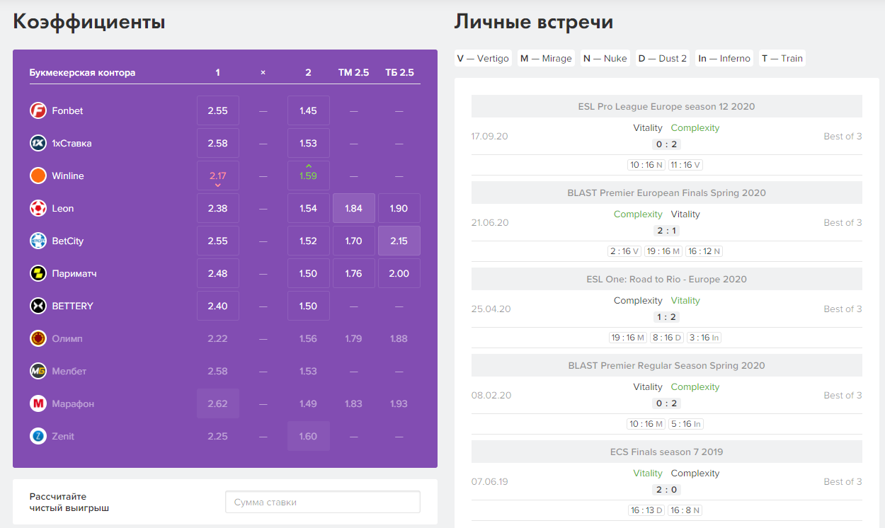Open ESL Pro League Europe season 12 header
The height and width of the screenshot is (528, 885).
point(666,107)
